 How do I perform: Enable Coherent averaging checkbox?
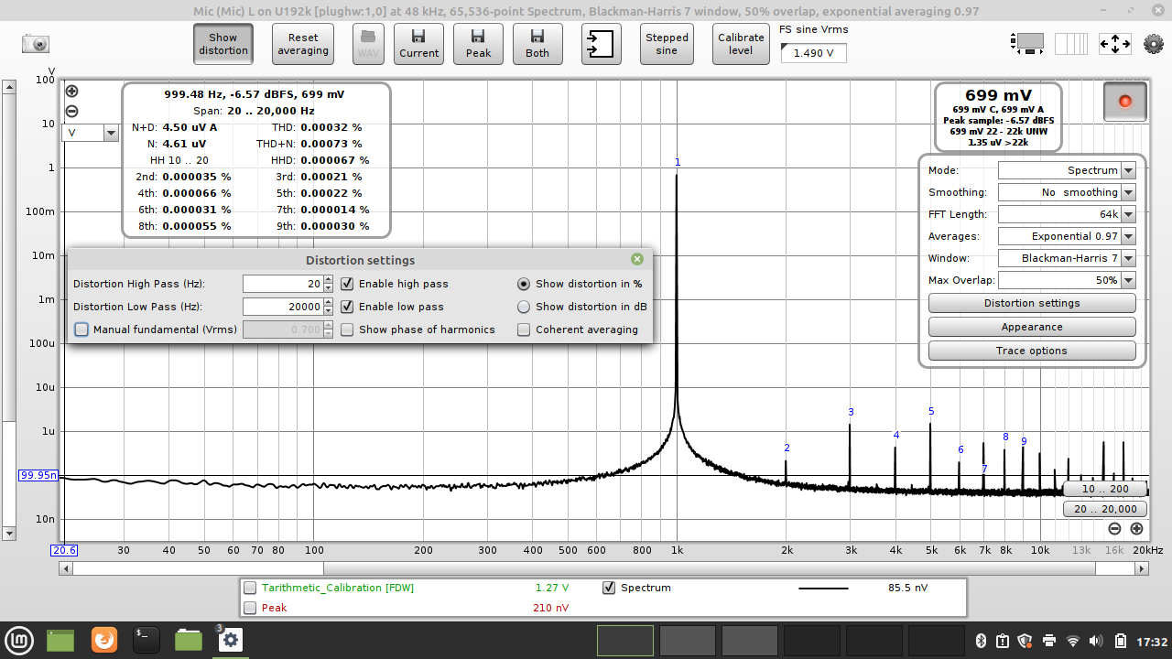524,329
